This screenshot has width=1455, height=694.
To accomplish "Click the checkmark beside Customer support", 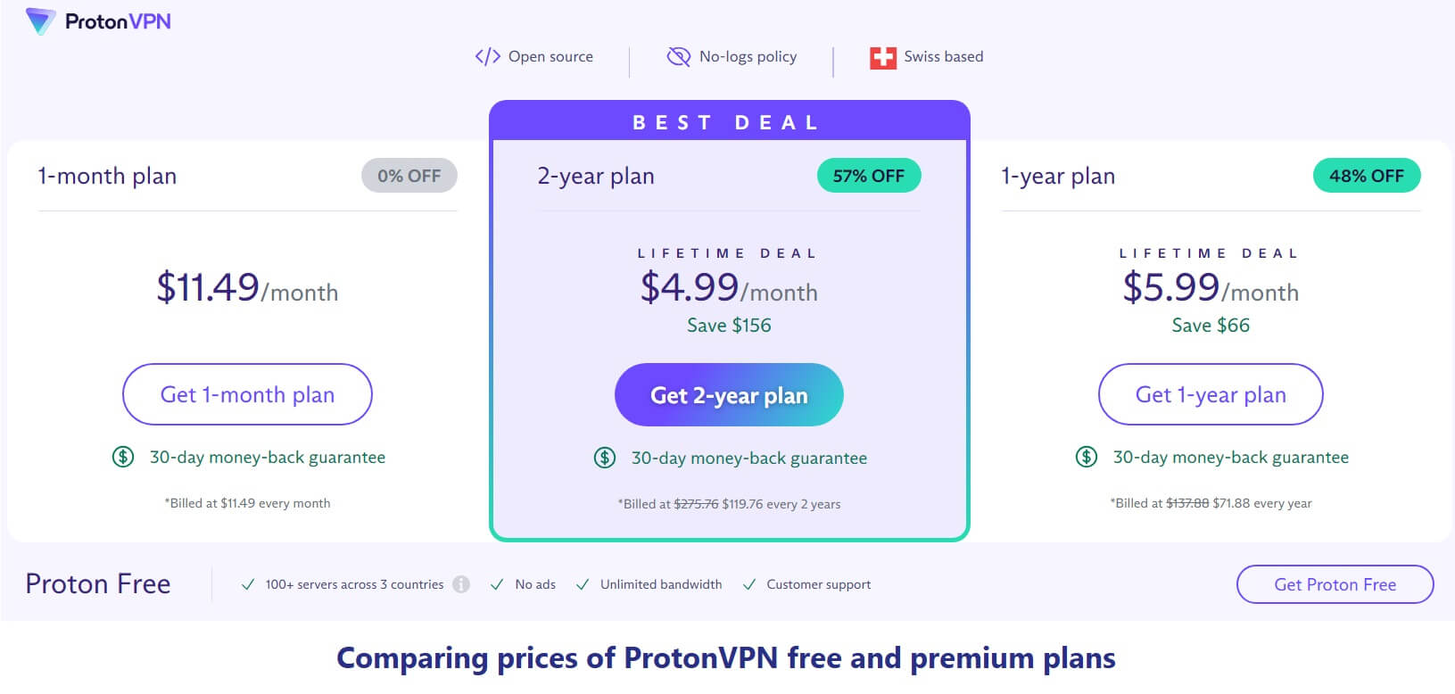I will [x=749, y=584].
